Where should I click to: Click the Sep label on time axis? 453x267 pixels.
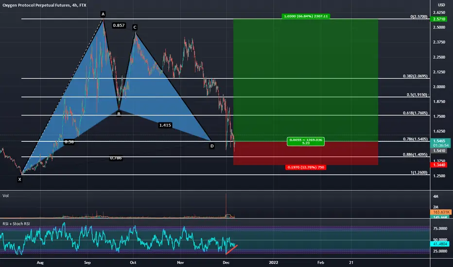tap(87, 262)
